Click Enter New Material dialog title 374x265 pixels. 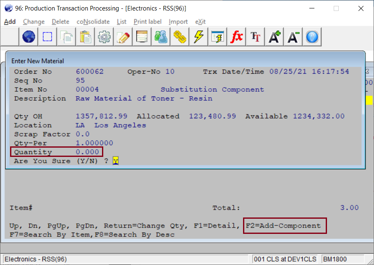[x=38, y=61]
